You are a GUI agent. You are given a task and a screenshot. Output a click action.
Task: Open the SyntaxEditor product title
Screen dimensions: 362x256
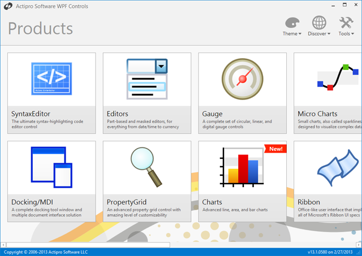click(31, 114)
